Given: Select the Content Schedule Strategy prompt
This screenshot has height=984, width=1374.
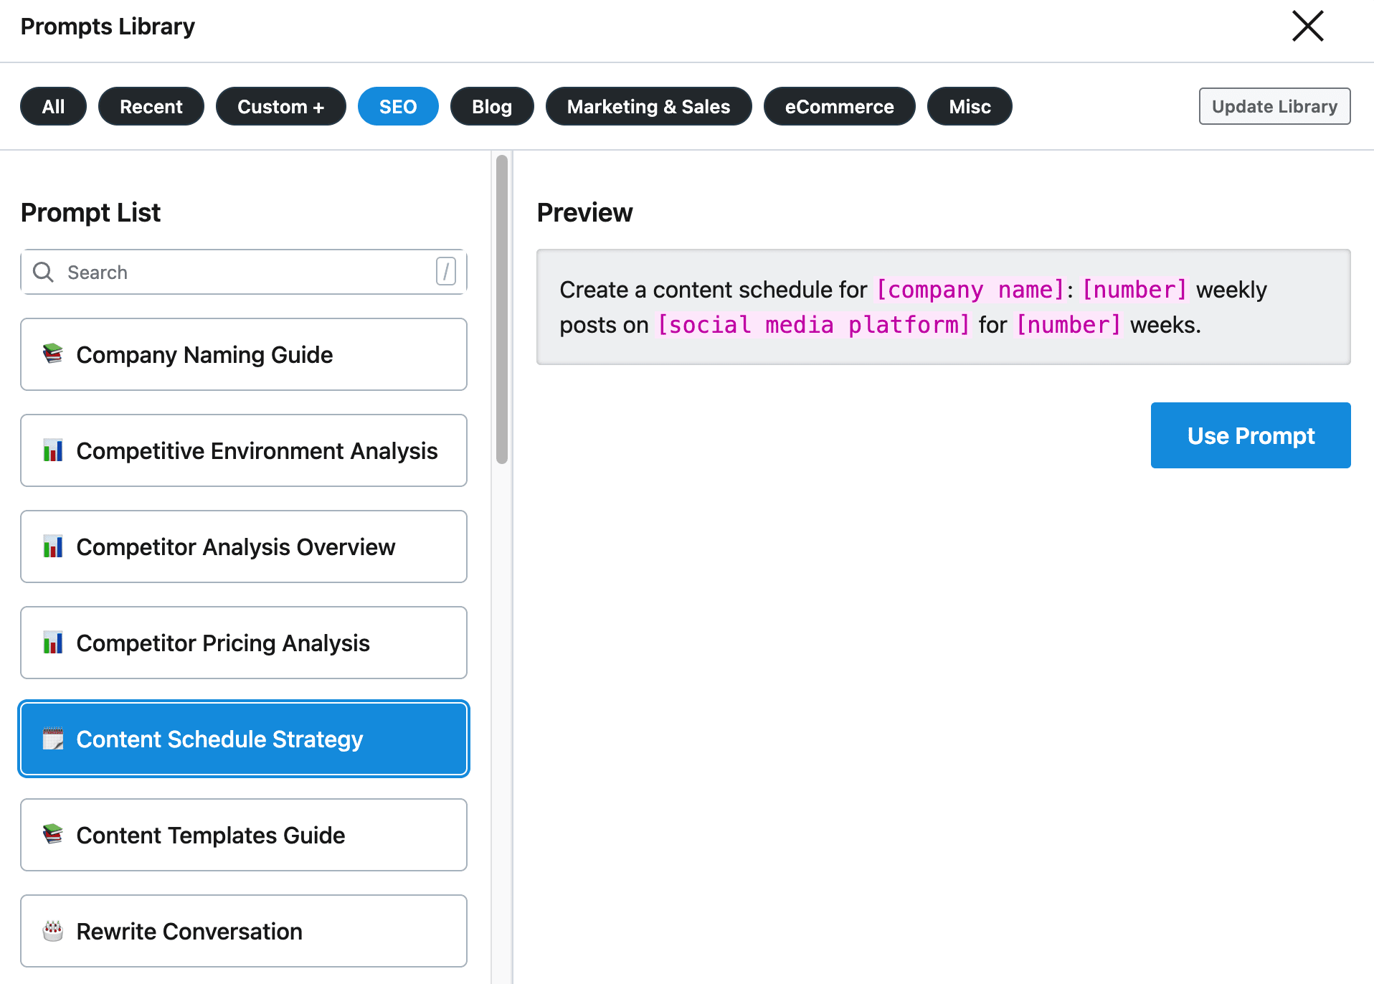Looking at the screenshot, I should pyautogui.click(x=244, y=739).
